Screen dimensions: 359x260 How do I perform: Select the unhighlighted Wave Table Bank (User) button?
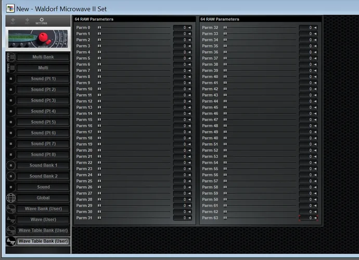click(x=43, y=230)
